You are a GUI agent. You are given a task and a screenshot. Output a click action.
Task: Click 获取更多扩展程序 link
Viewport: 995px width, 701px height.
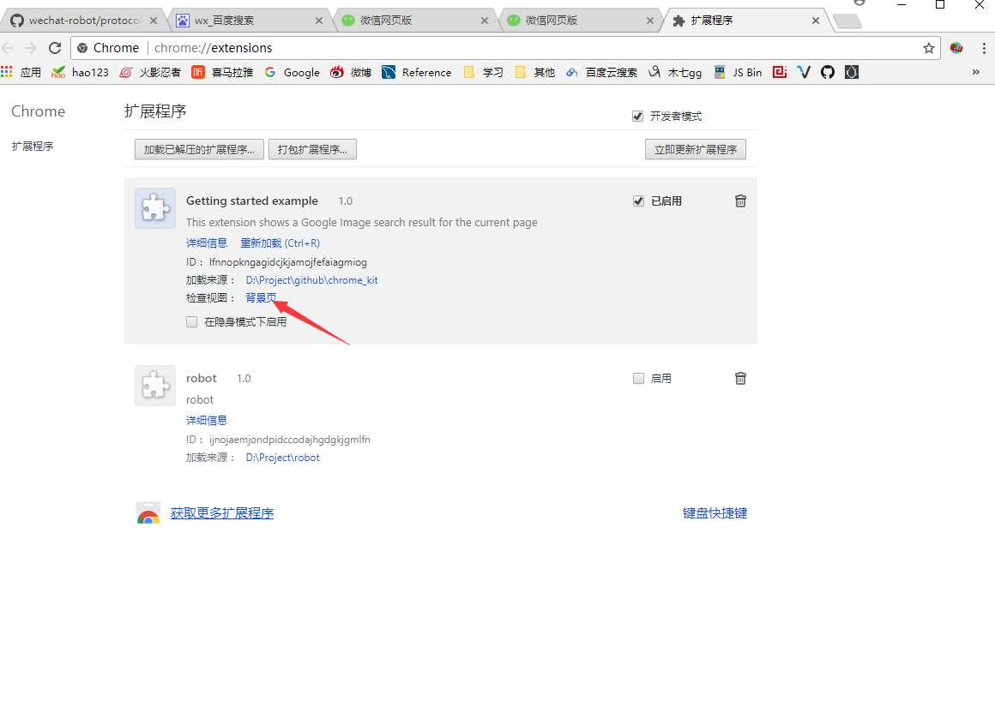tap(222, 512)
